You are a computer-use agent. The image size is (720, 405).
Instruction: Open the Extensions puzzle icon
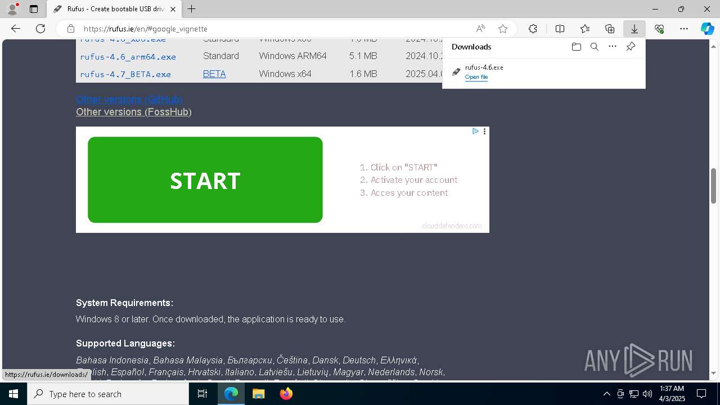point(533,29)
